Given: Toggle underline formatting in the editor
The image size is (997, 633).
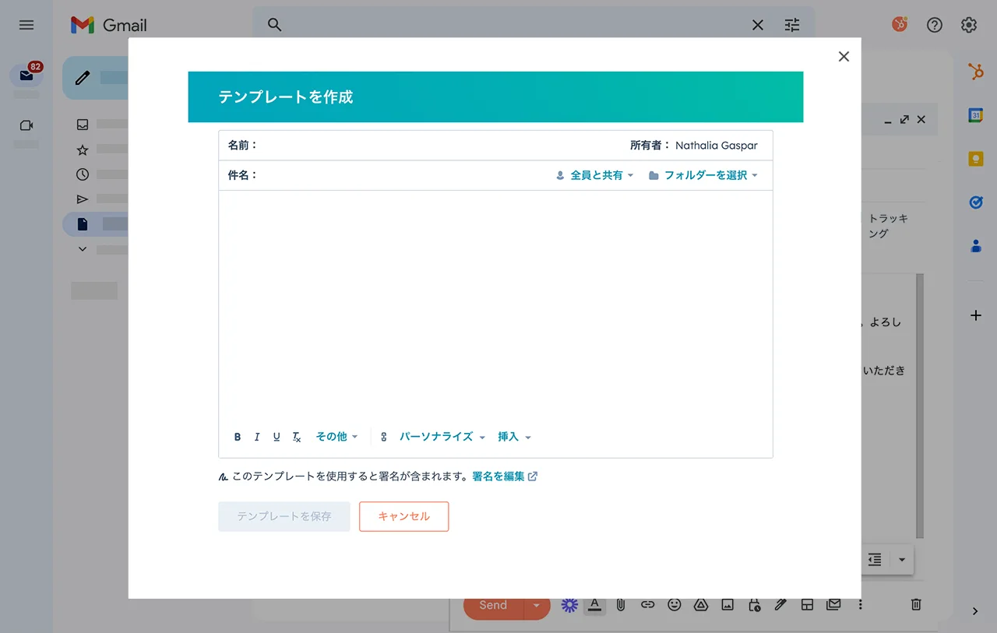Looking at the screenshot, I should (x=277, y=437).
